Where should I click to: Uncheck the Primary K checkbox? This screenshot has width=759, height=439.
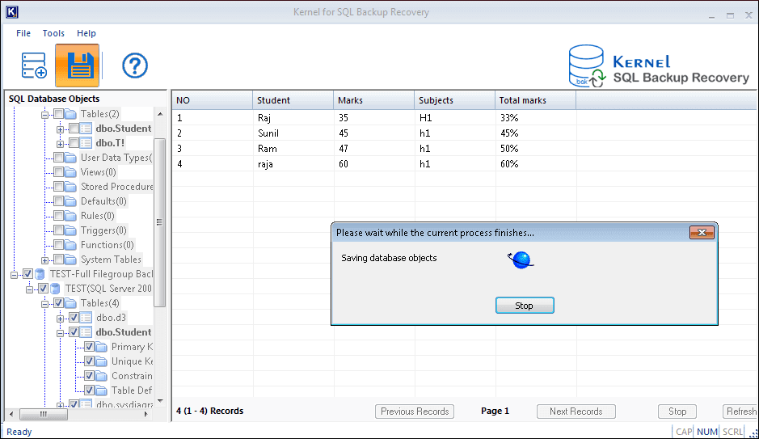(x=89, y=347)
